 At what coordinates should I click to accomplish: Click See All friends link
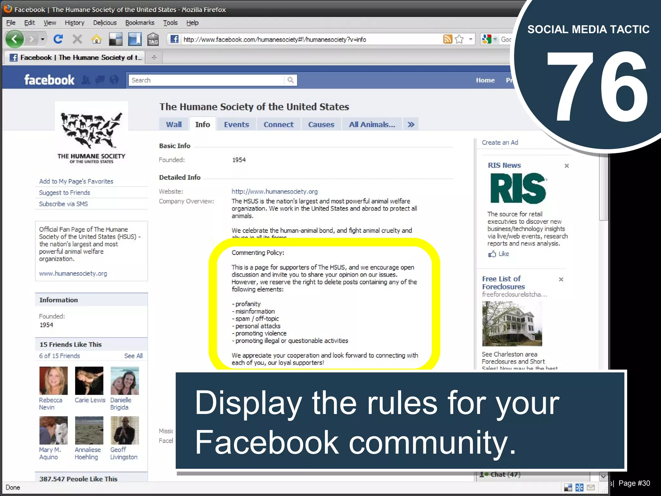pos(133,356)
